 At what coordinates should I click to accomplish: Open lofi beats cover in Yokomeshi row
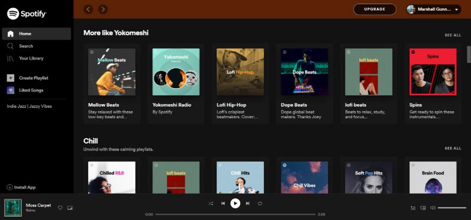[369, 72]
